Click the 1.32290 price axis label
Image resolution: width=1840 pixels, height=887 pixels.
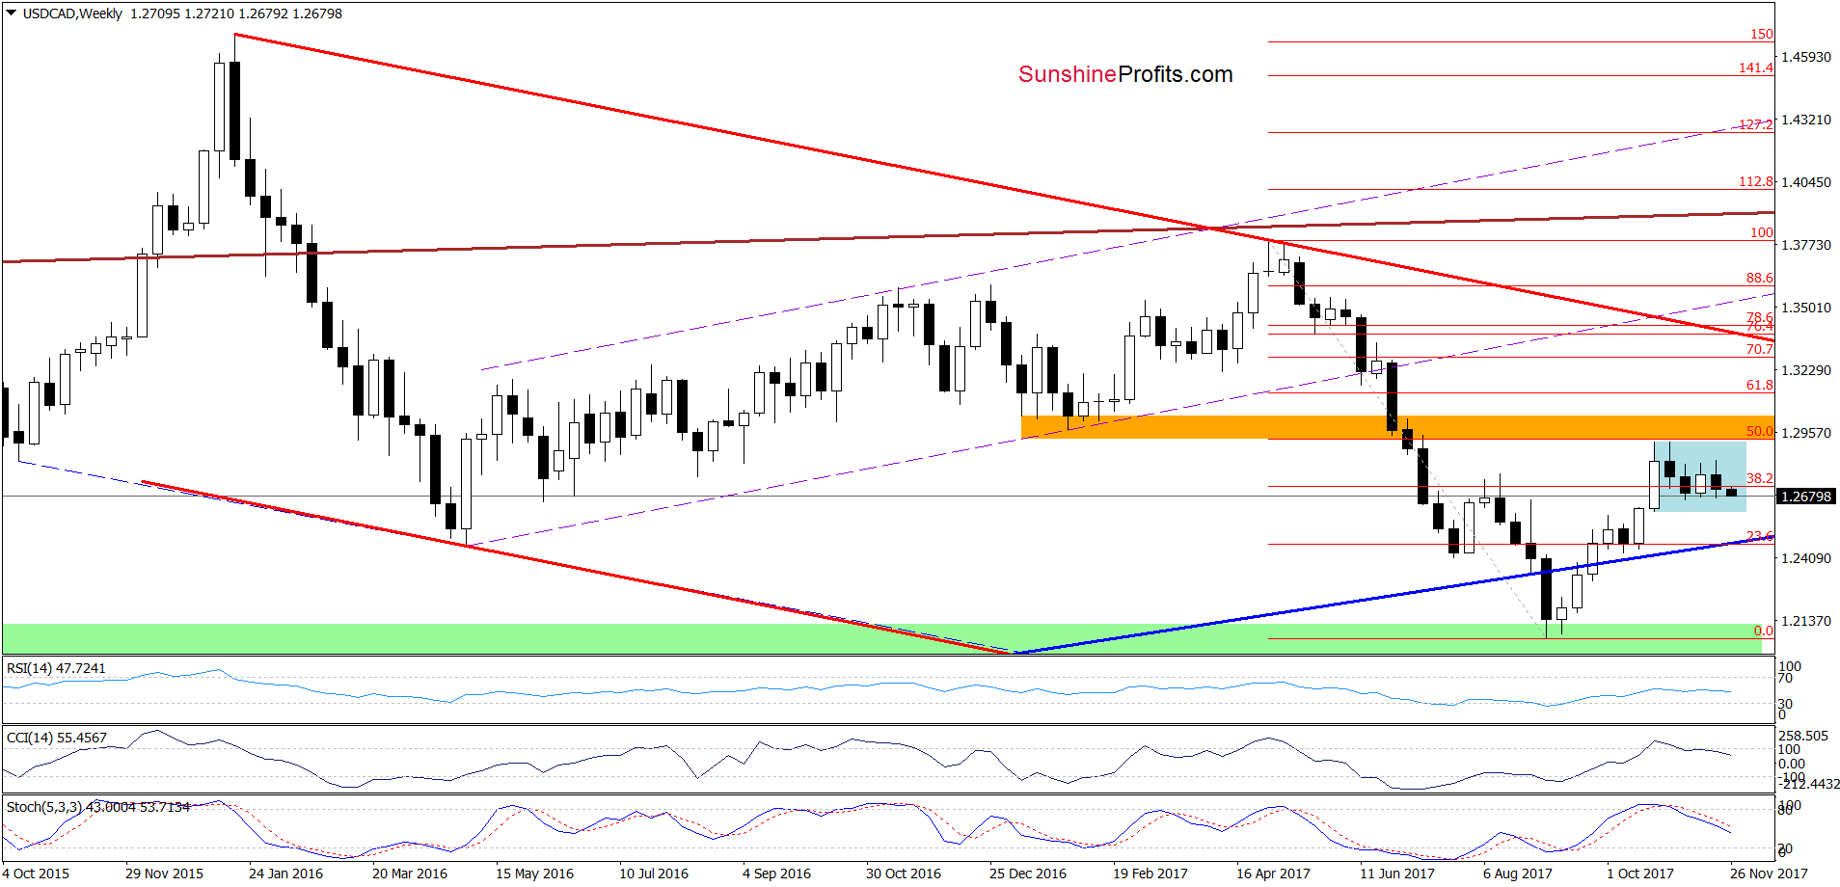pyautogui.click(x=1806, y=370)
